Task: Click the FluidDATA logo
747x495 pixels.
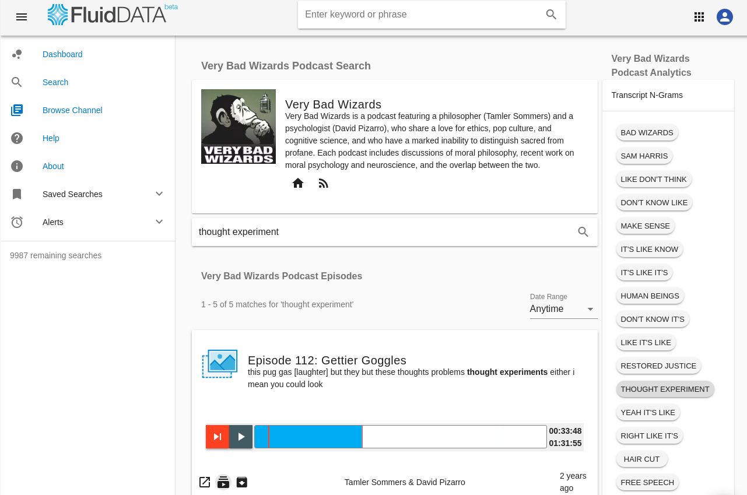Action: 113,15
